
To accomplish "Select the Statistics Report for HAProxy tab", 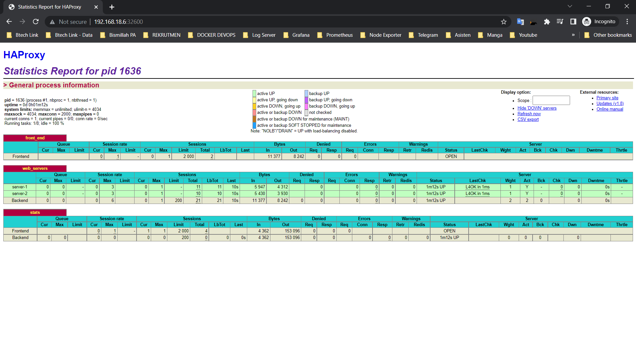I will pyautogui.click(x=53, y=7).
